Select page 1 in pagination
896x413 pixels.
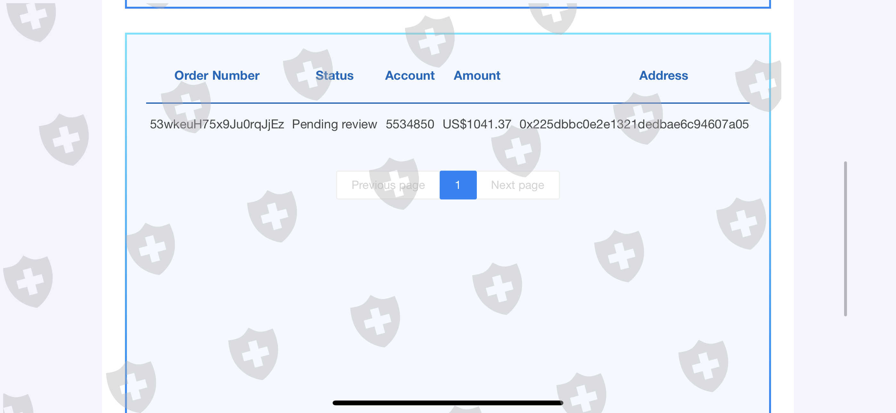pos(458,185)
